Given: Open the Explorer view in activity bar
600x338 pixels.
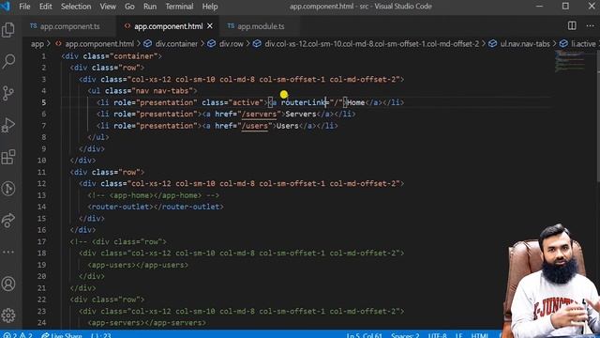Looking at the screenshot, I should point(8,30).
